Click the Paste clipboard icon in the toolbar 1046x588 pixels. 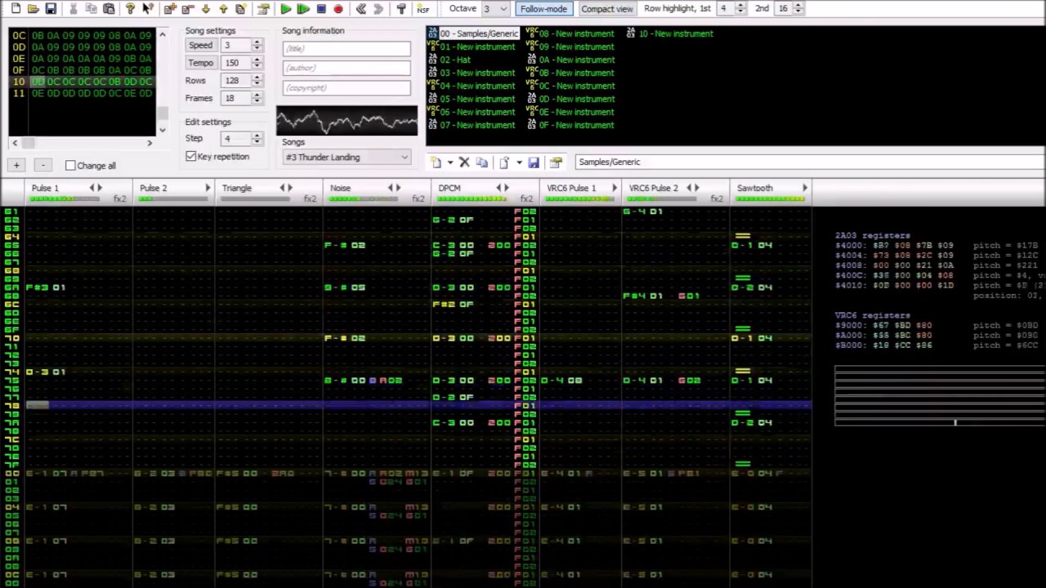(x=109, y=9)
